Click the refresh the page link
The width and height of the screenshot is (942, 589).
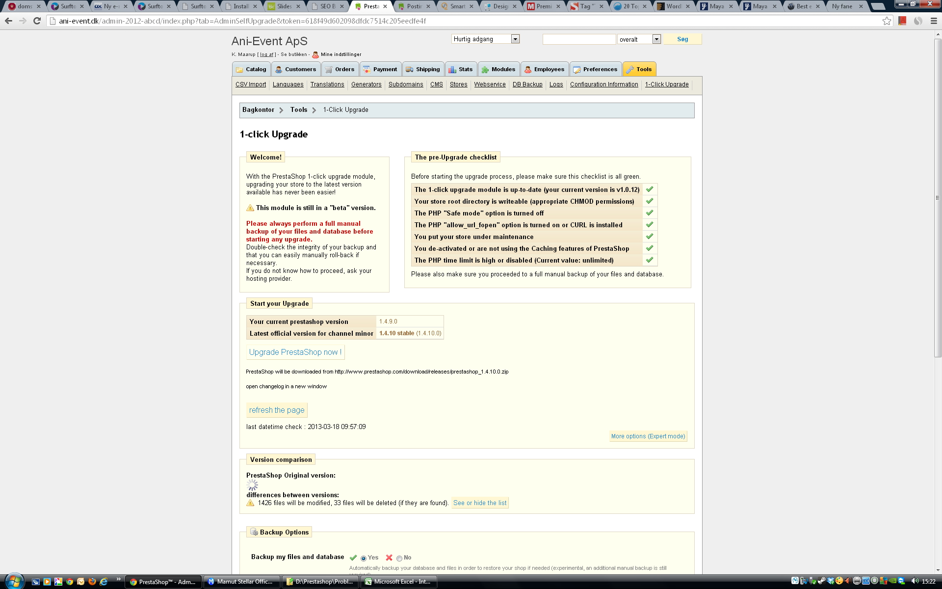277,410
